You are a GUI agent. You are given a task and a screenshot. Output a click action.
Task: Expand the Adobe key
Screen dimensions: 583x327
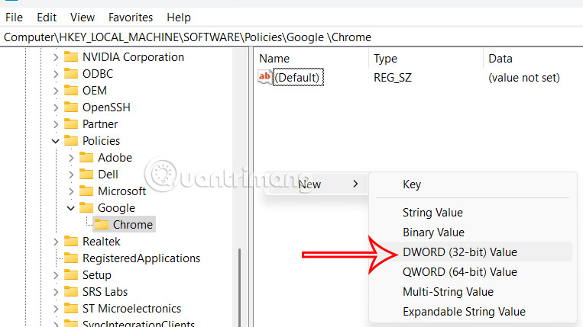coord(71,158)
